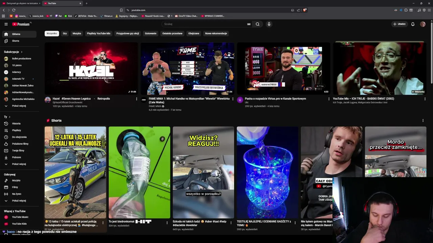
Task: Open the Biedronkomat bottle Short
Action: coord(139,172)
